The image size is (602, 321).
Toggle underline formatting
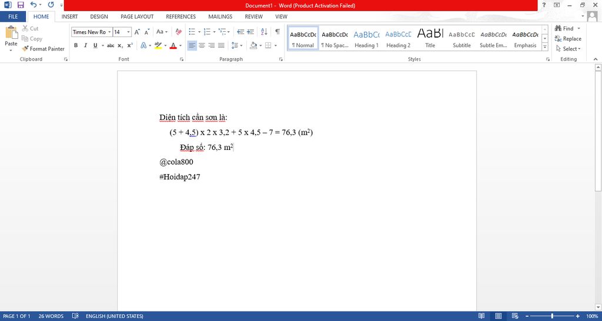tap(95, 45)
